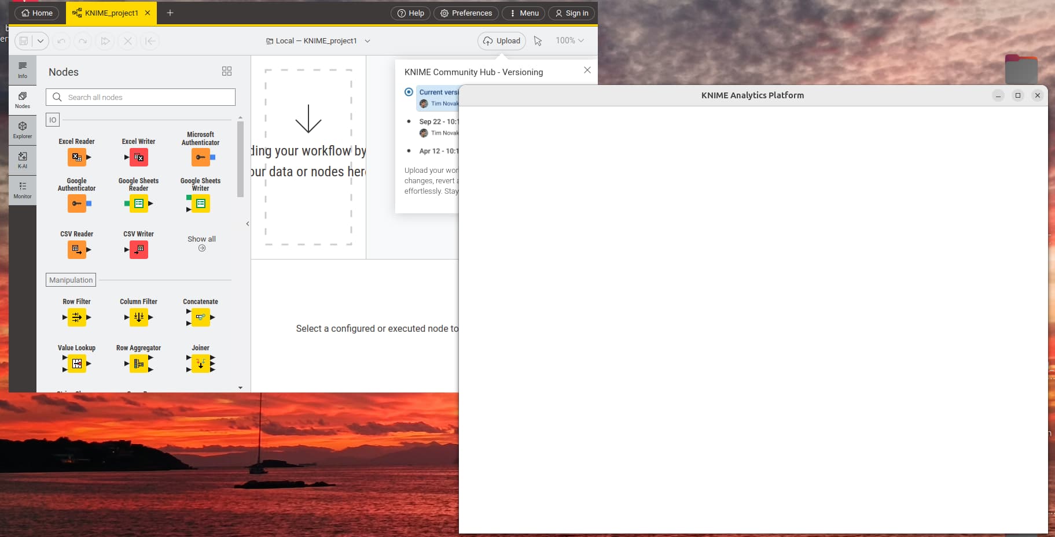Select the Value Lookup node icon

click(77, 364)
